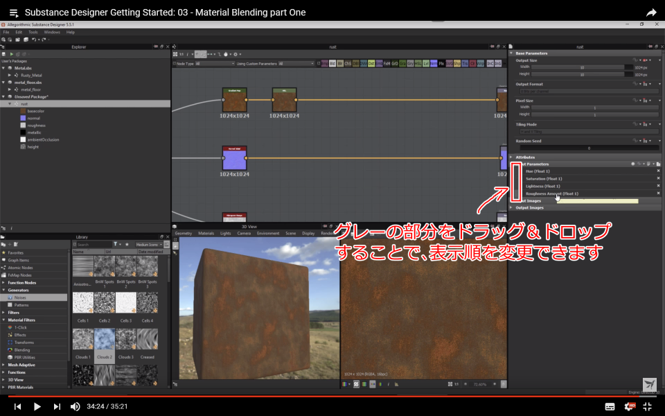Click the share arrow icon
Screen dimensions: 665x416
[x=651, y=12]
